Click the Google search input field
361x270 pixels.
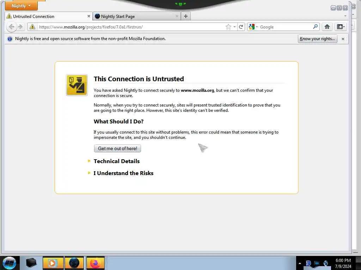point(286,27)
